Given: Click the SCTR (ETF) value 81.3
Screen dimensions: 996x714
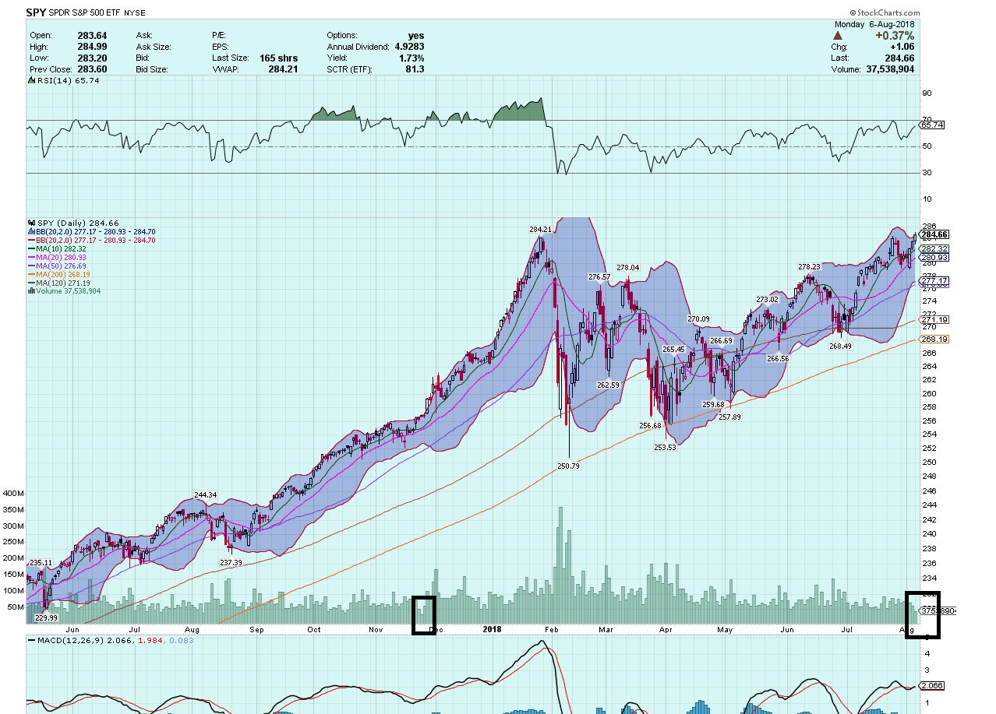Looking at the screenshot, I should (x=415, y=70).
